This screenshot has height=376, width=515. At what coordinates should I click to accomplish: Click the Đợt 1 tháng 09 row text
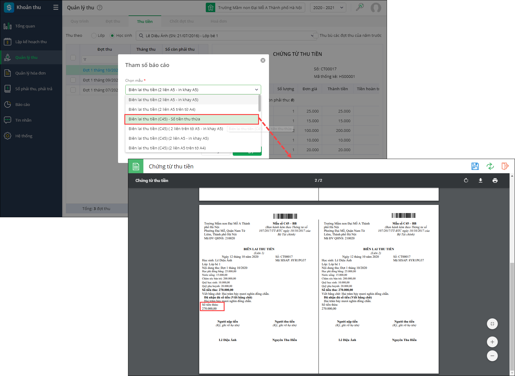[x=101, y=80]
